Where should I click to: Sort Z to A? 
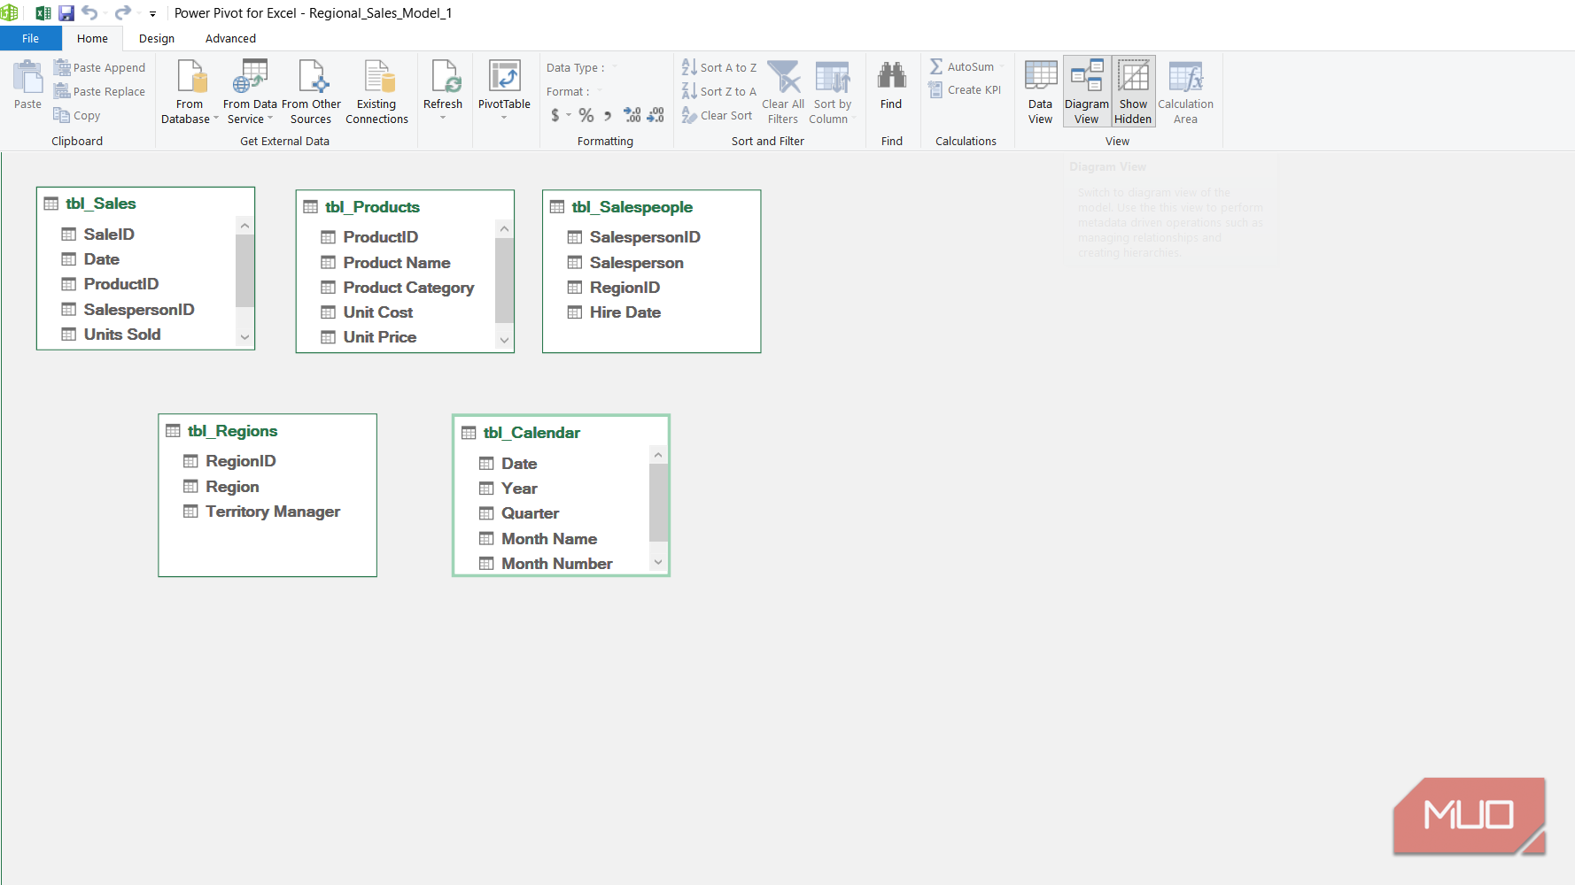point(719,91)
